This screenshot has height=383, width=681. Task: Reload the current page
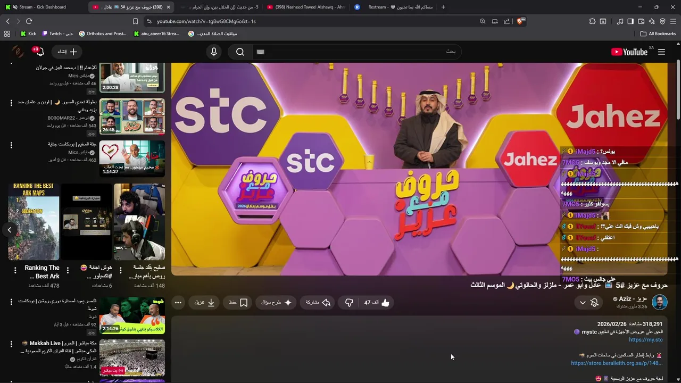(29, 21)
